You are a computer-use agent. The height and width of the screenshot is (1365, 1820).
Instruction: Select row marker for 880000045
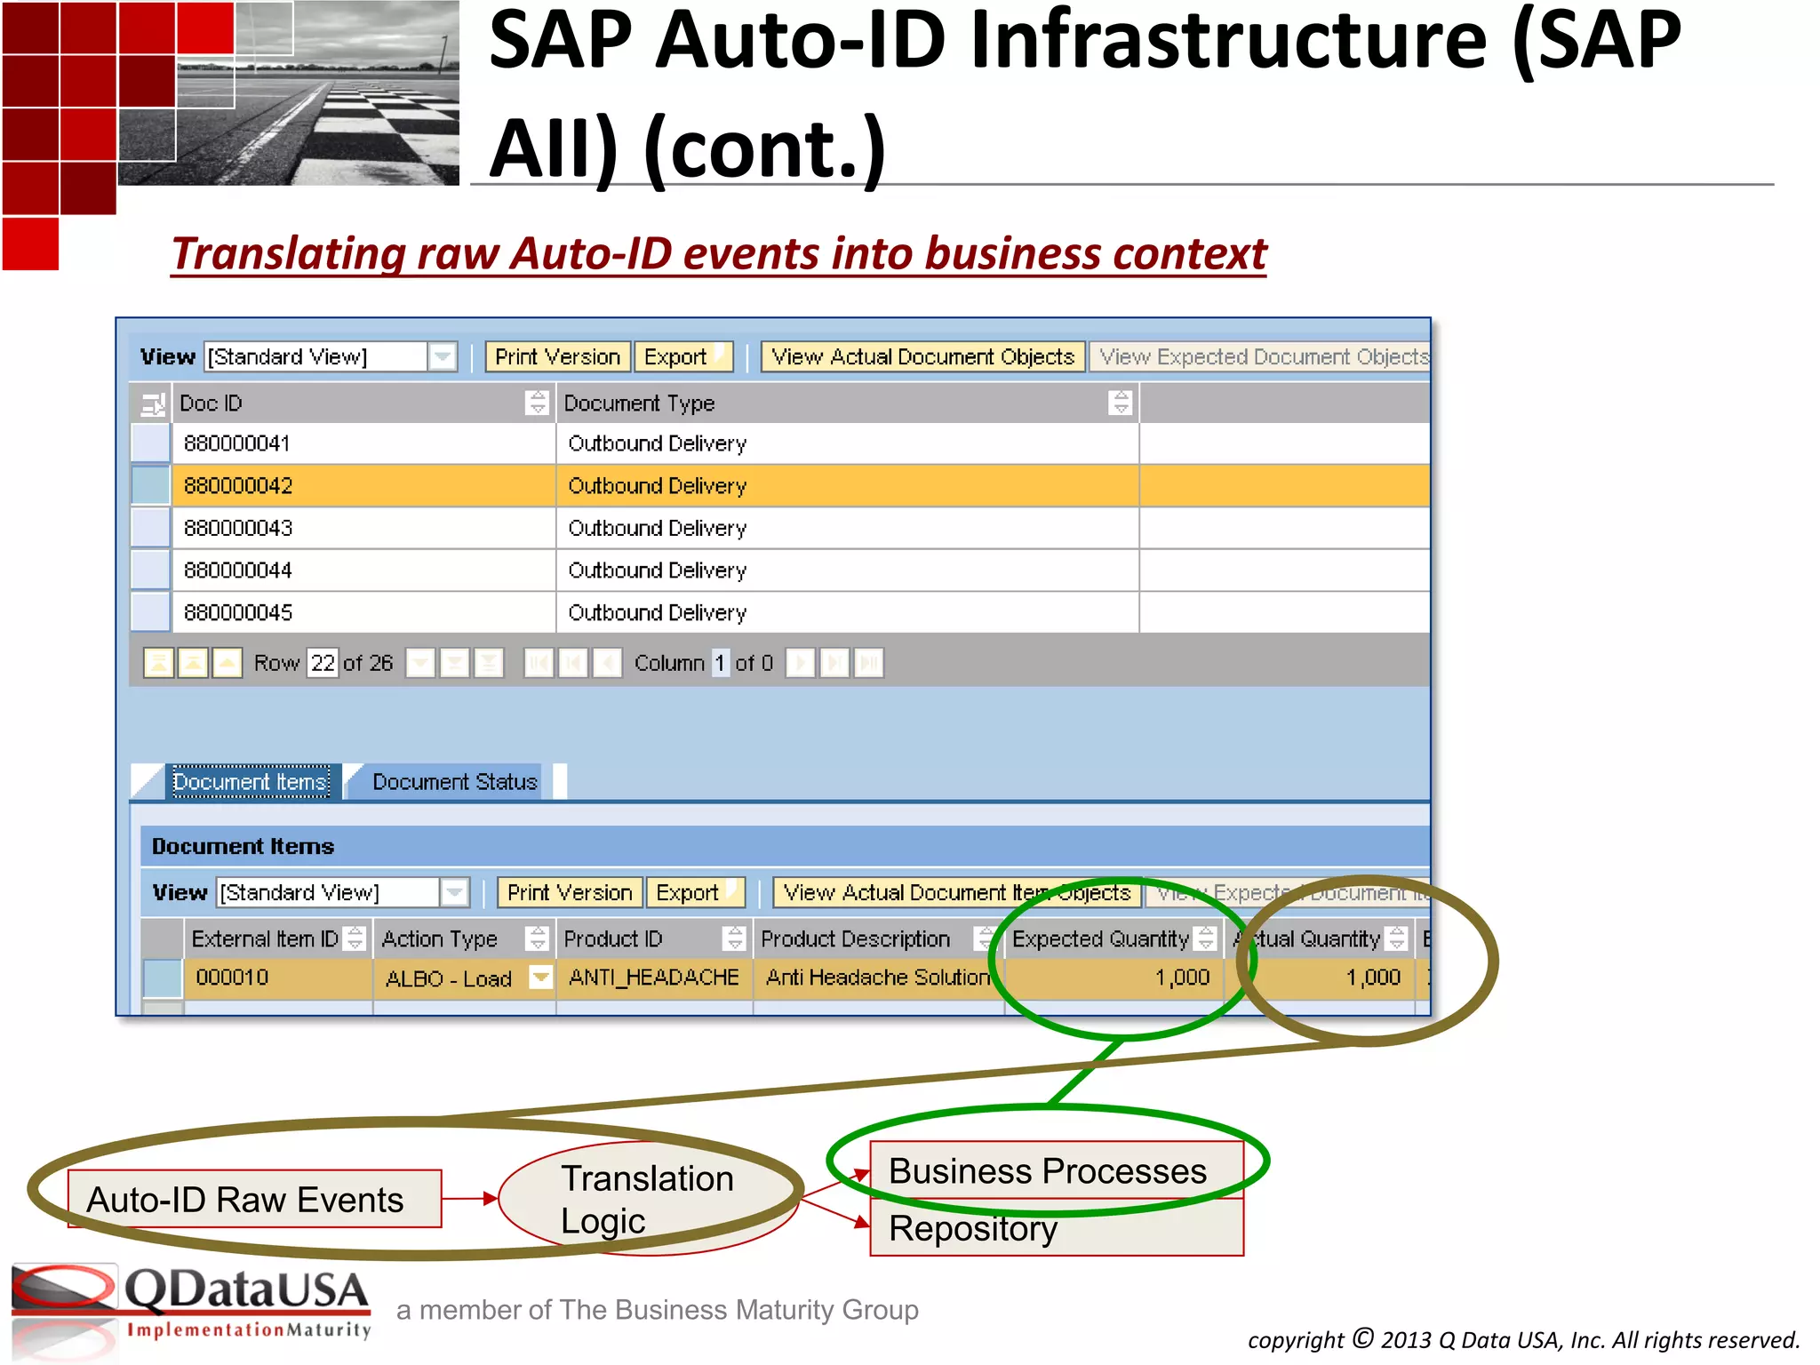pos(151,612)
